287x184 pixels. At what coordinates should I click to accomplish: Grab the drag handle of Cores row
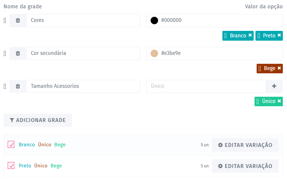tap(5, 20)
